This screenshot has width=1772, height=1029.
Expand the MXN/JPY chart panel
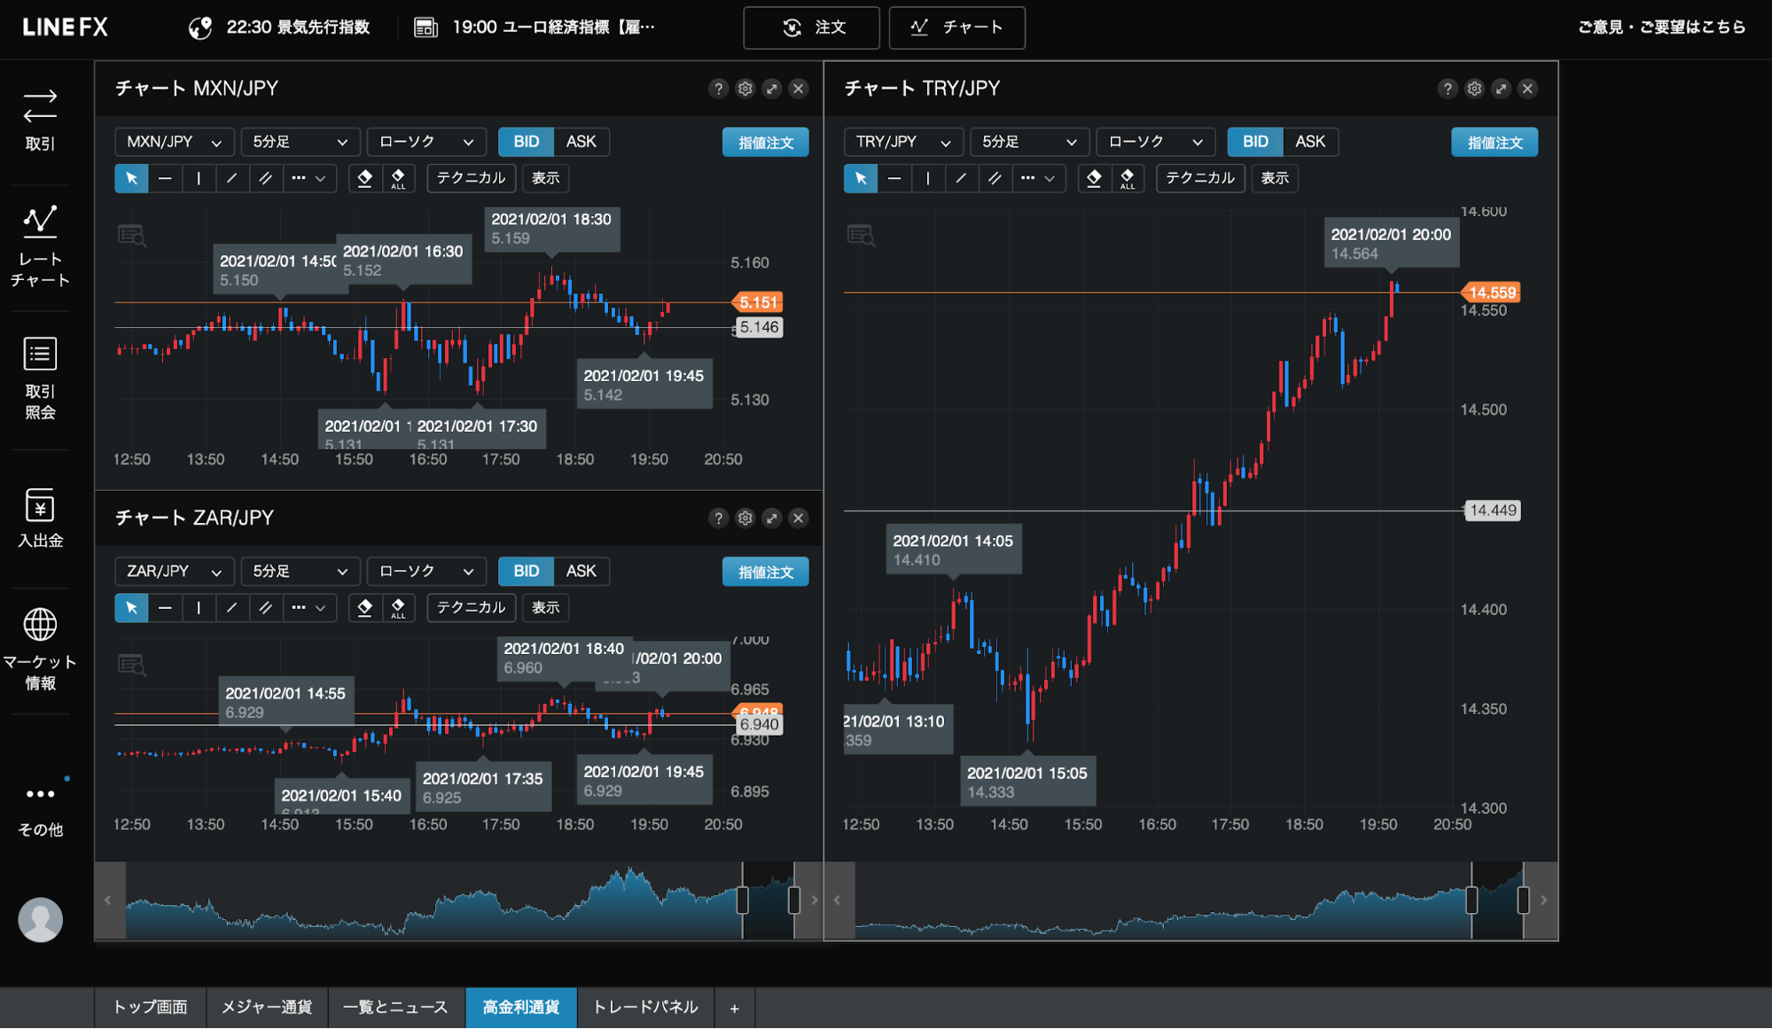point(772,89)
